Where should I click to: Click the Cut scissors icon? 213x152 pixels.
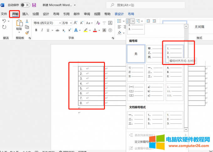click(x=27, y=22)
